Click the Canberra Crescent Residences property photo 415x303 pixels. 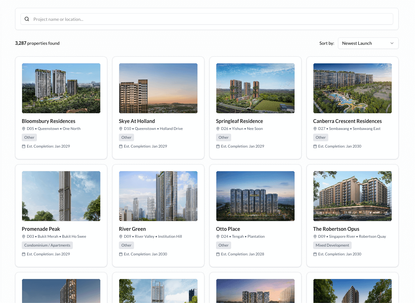[352, 88]
